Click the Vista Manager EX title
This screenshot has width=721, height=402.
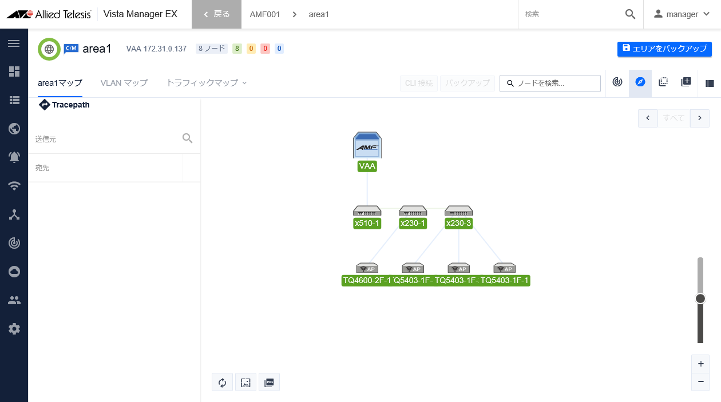coord(140,14)
